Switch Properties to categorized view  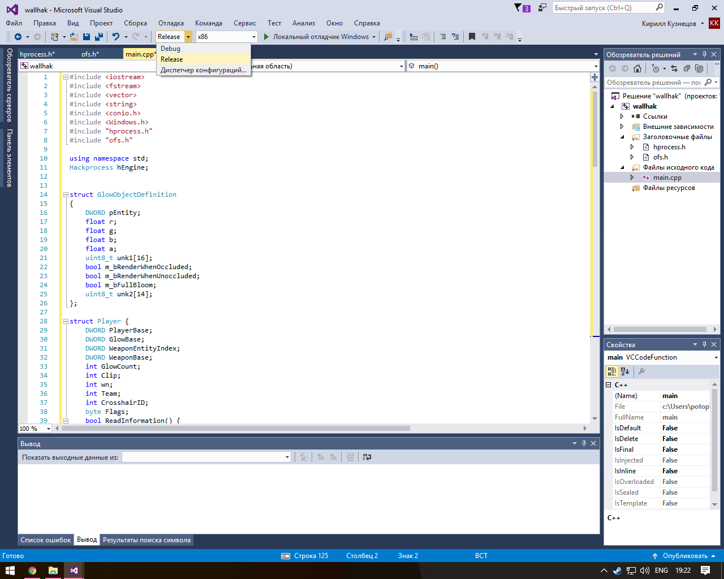point(612,371)
